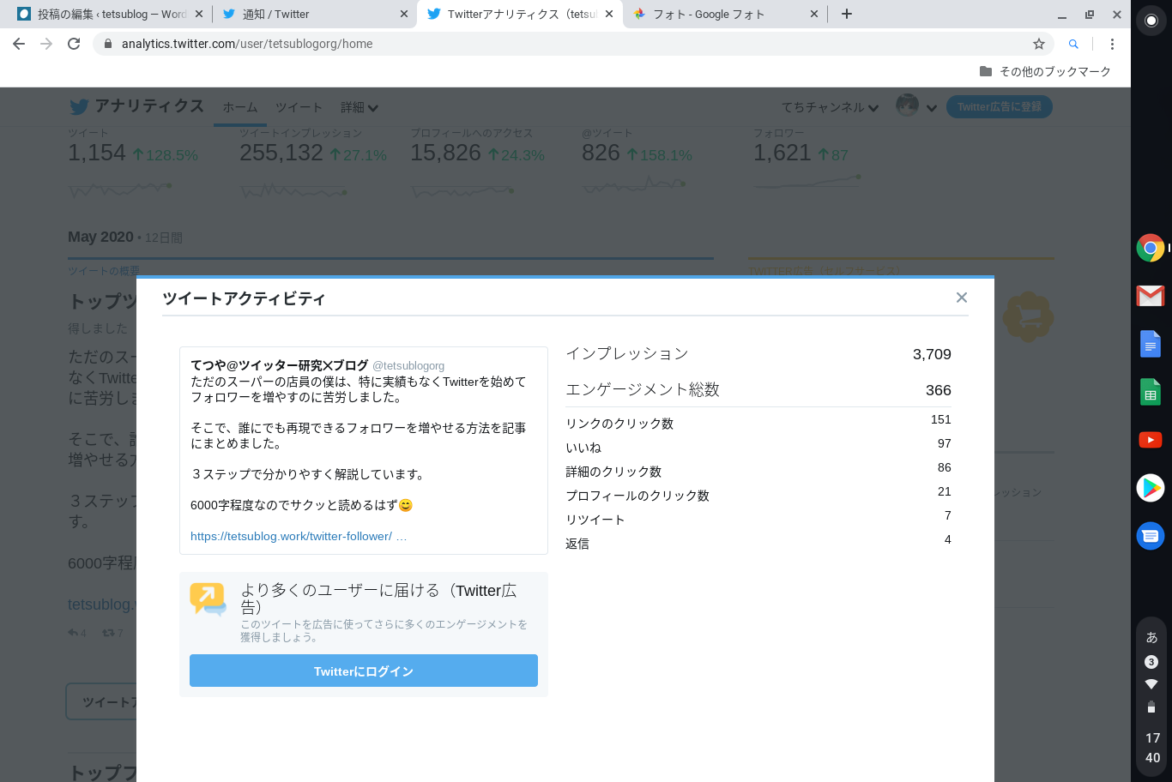Open Google Docs from the shelf
The height and width of the screenshot is (782, 1172).
click(1151, 344)
